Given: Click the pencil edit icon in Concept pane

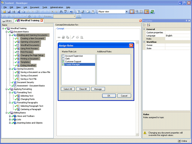Looking at the screenshot, I should (73, 37).
